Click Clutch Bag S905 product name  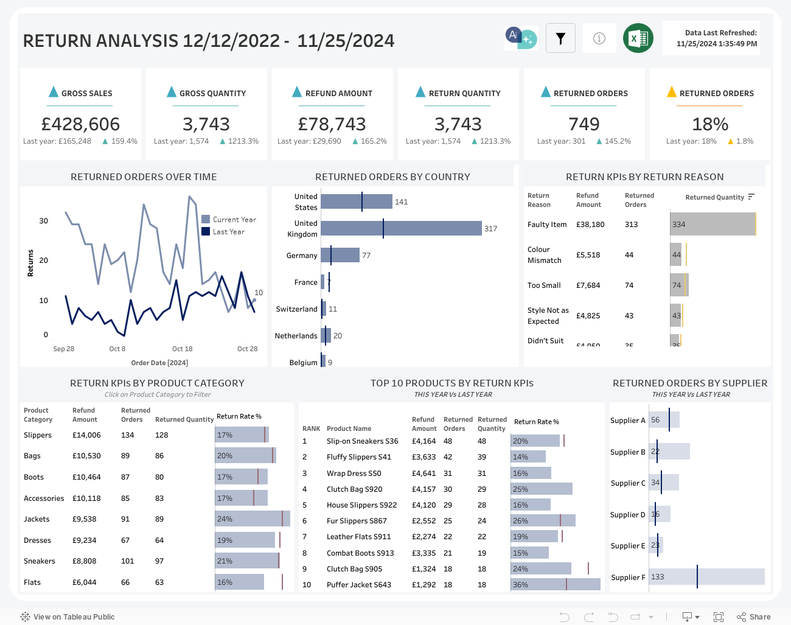[x=355, y=569]
